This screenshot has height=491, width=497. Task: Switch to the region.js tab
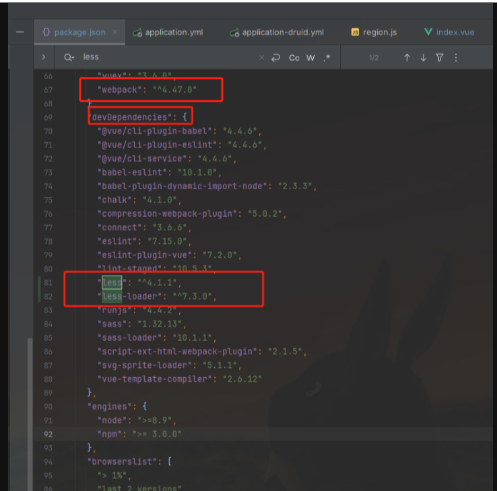coord(374,32)
